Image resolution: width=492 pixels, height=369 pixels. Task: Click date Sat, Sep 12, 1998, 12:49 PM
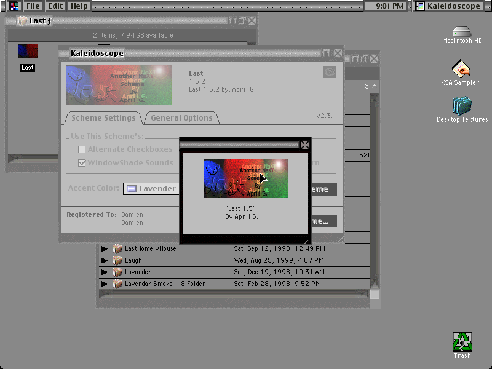[279, 249]
